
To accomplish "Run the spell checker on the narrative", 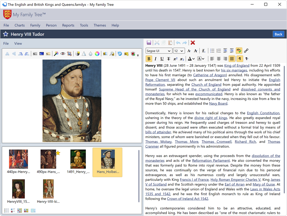I will click(239, 51).
